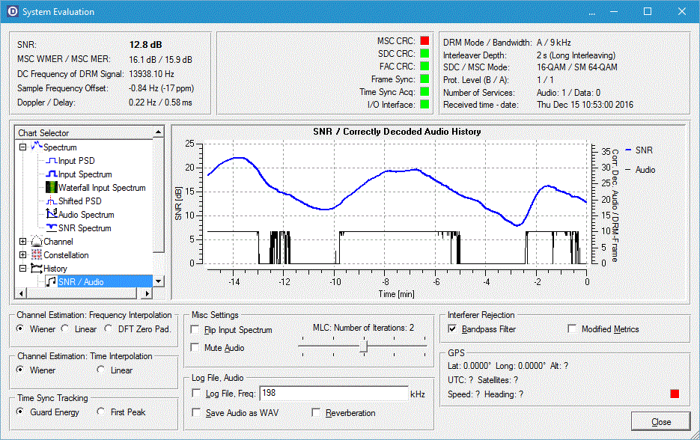Image resolution: width=700 pixels, height=440 pixels.
Task: Click the FAC CRC green indicator
Action: click(x=424, y=66)
